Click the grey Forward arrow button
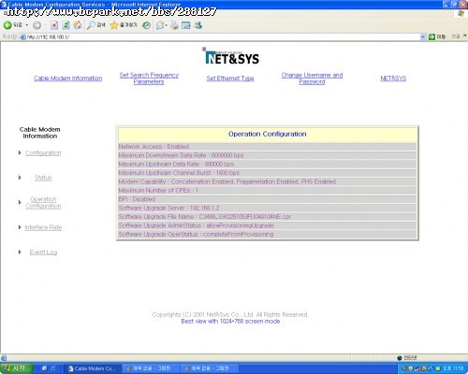Viewport: 468px width, 374px height. (37, 25)
